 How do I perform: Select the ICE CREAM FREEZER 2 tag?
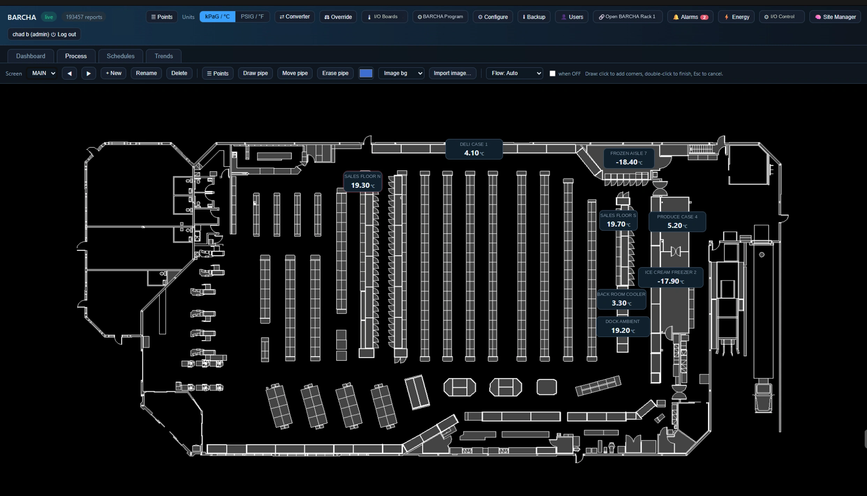(x=670, y=277)
